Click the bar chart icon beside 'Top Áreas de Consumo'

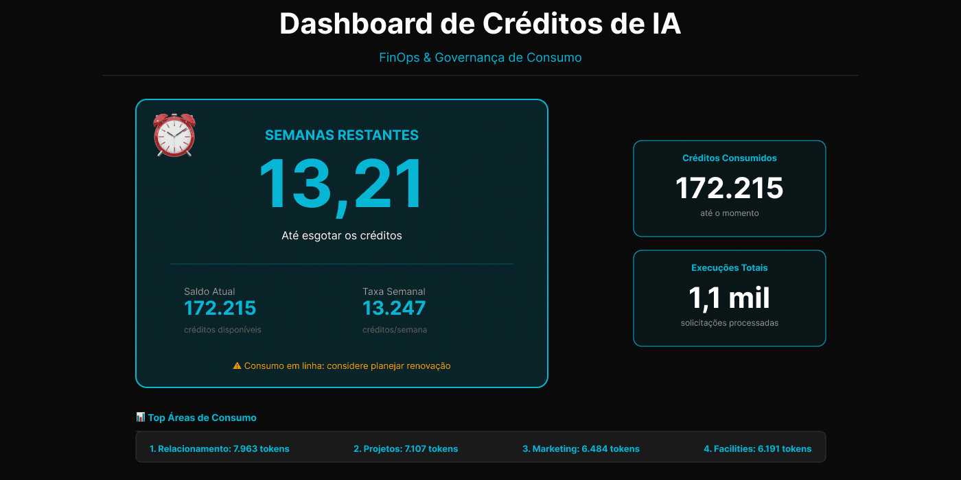[141, 417]
